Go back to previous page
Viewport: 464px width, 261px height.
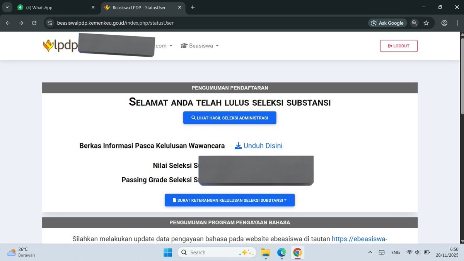coord(8,23)
